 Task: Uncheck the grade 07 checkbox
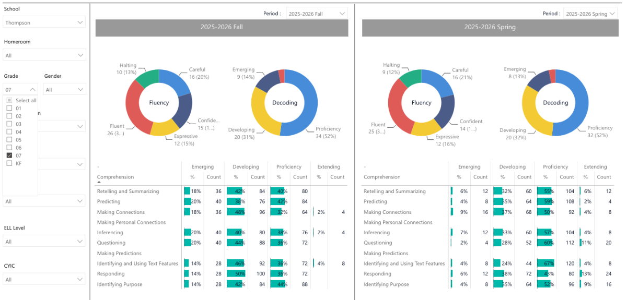pyautogui.click(x=9, y=155)
